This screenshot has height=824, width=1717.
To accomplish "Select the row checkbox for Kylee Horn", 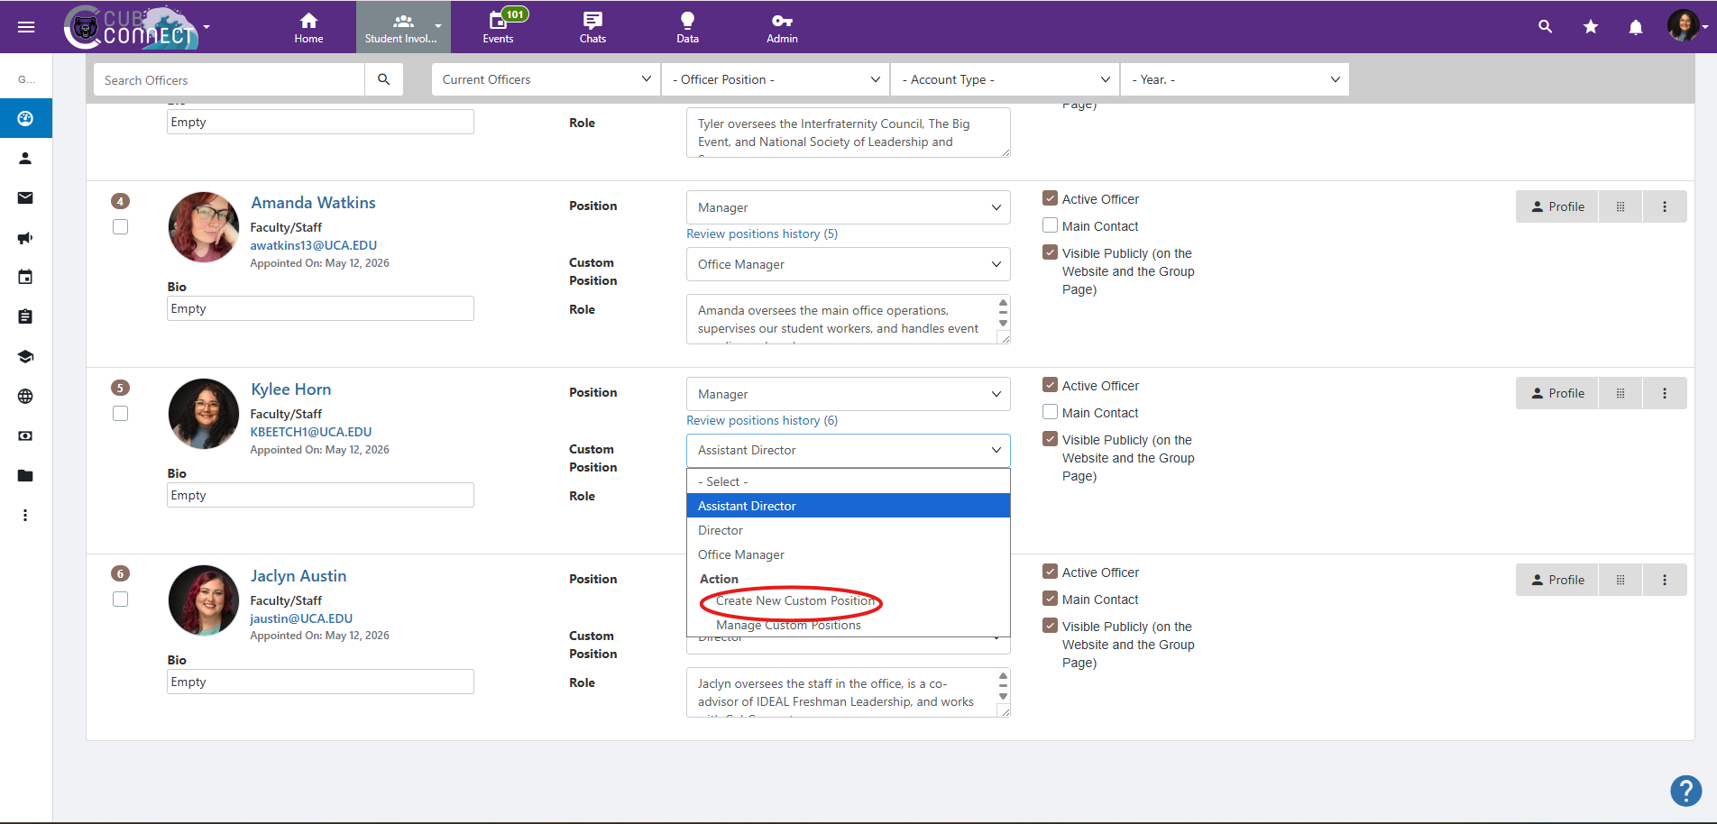I will (x=120, y=413).
